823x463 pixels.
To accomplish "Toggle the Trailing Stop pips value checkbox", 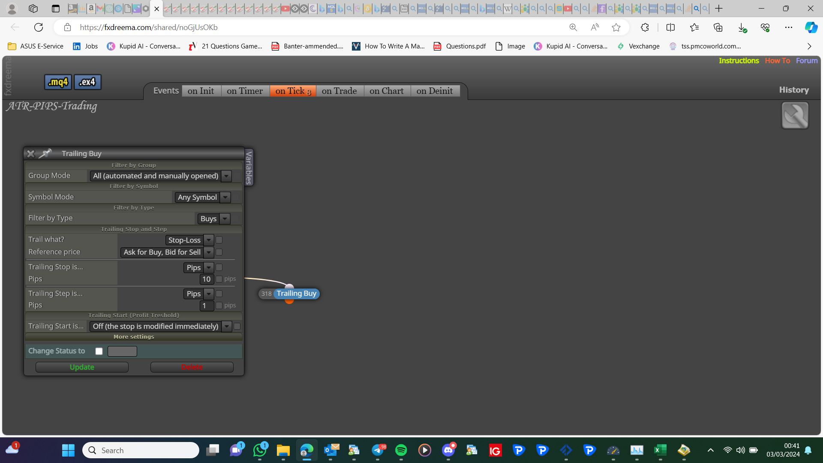I will (x=219, y=279).
